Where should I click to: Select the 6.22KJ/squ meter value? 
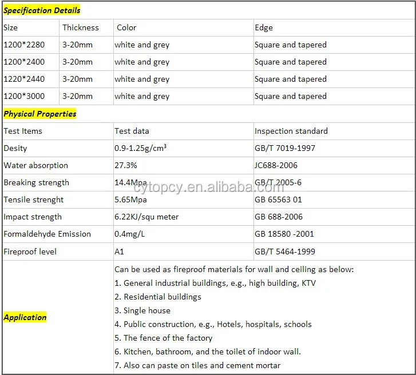pos(146,217)
